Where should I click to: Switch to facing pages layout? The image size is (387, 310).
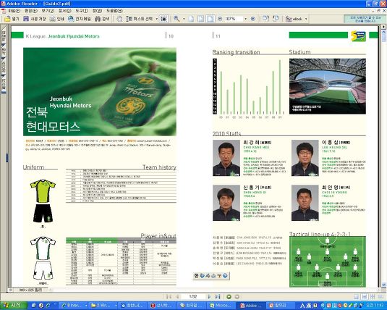pos(380,297)
